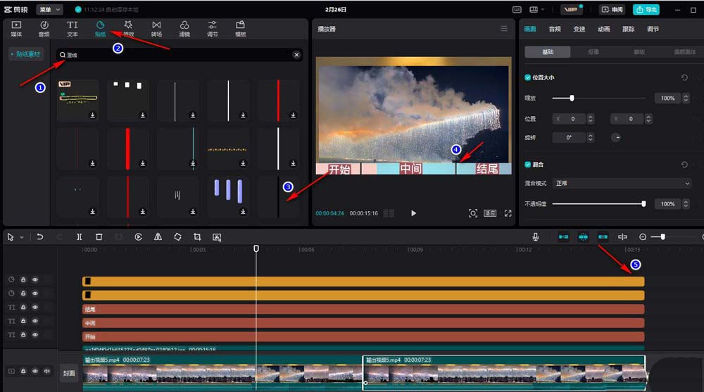Click the microphone record voiceover icon
The image size is (704, 392).
(536, 237)
